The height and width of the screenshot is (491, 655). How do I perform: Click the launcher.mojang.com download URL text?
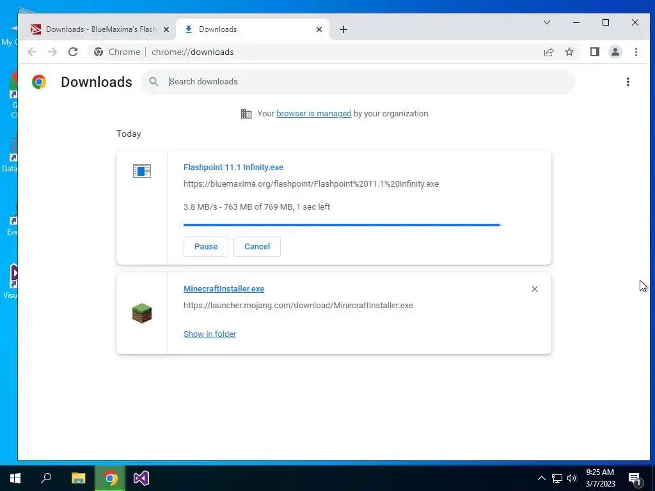[x=298, y=305]
